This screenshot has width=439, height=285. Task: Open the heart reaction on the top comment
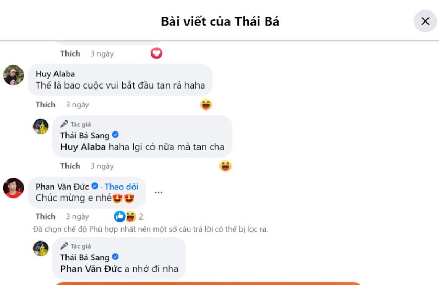pyautogui.click(x=157, y=53)
